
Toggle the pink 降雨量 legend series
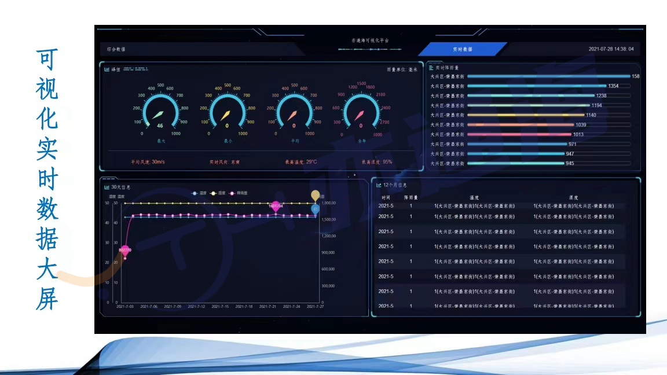[239, 193]
